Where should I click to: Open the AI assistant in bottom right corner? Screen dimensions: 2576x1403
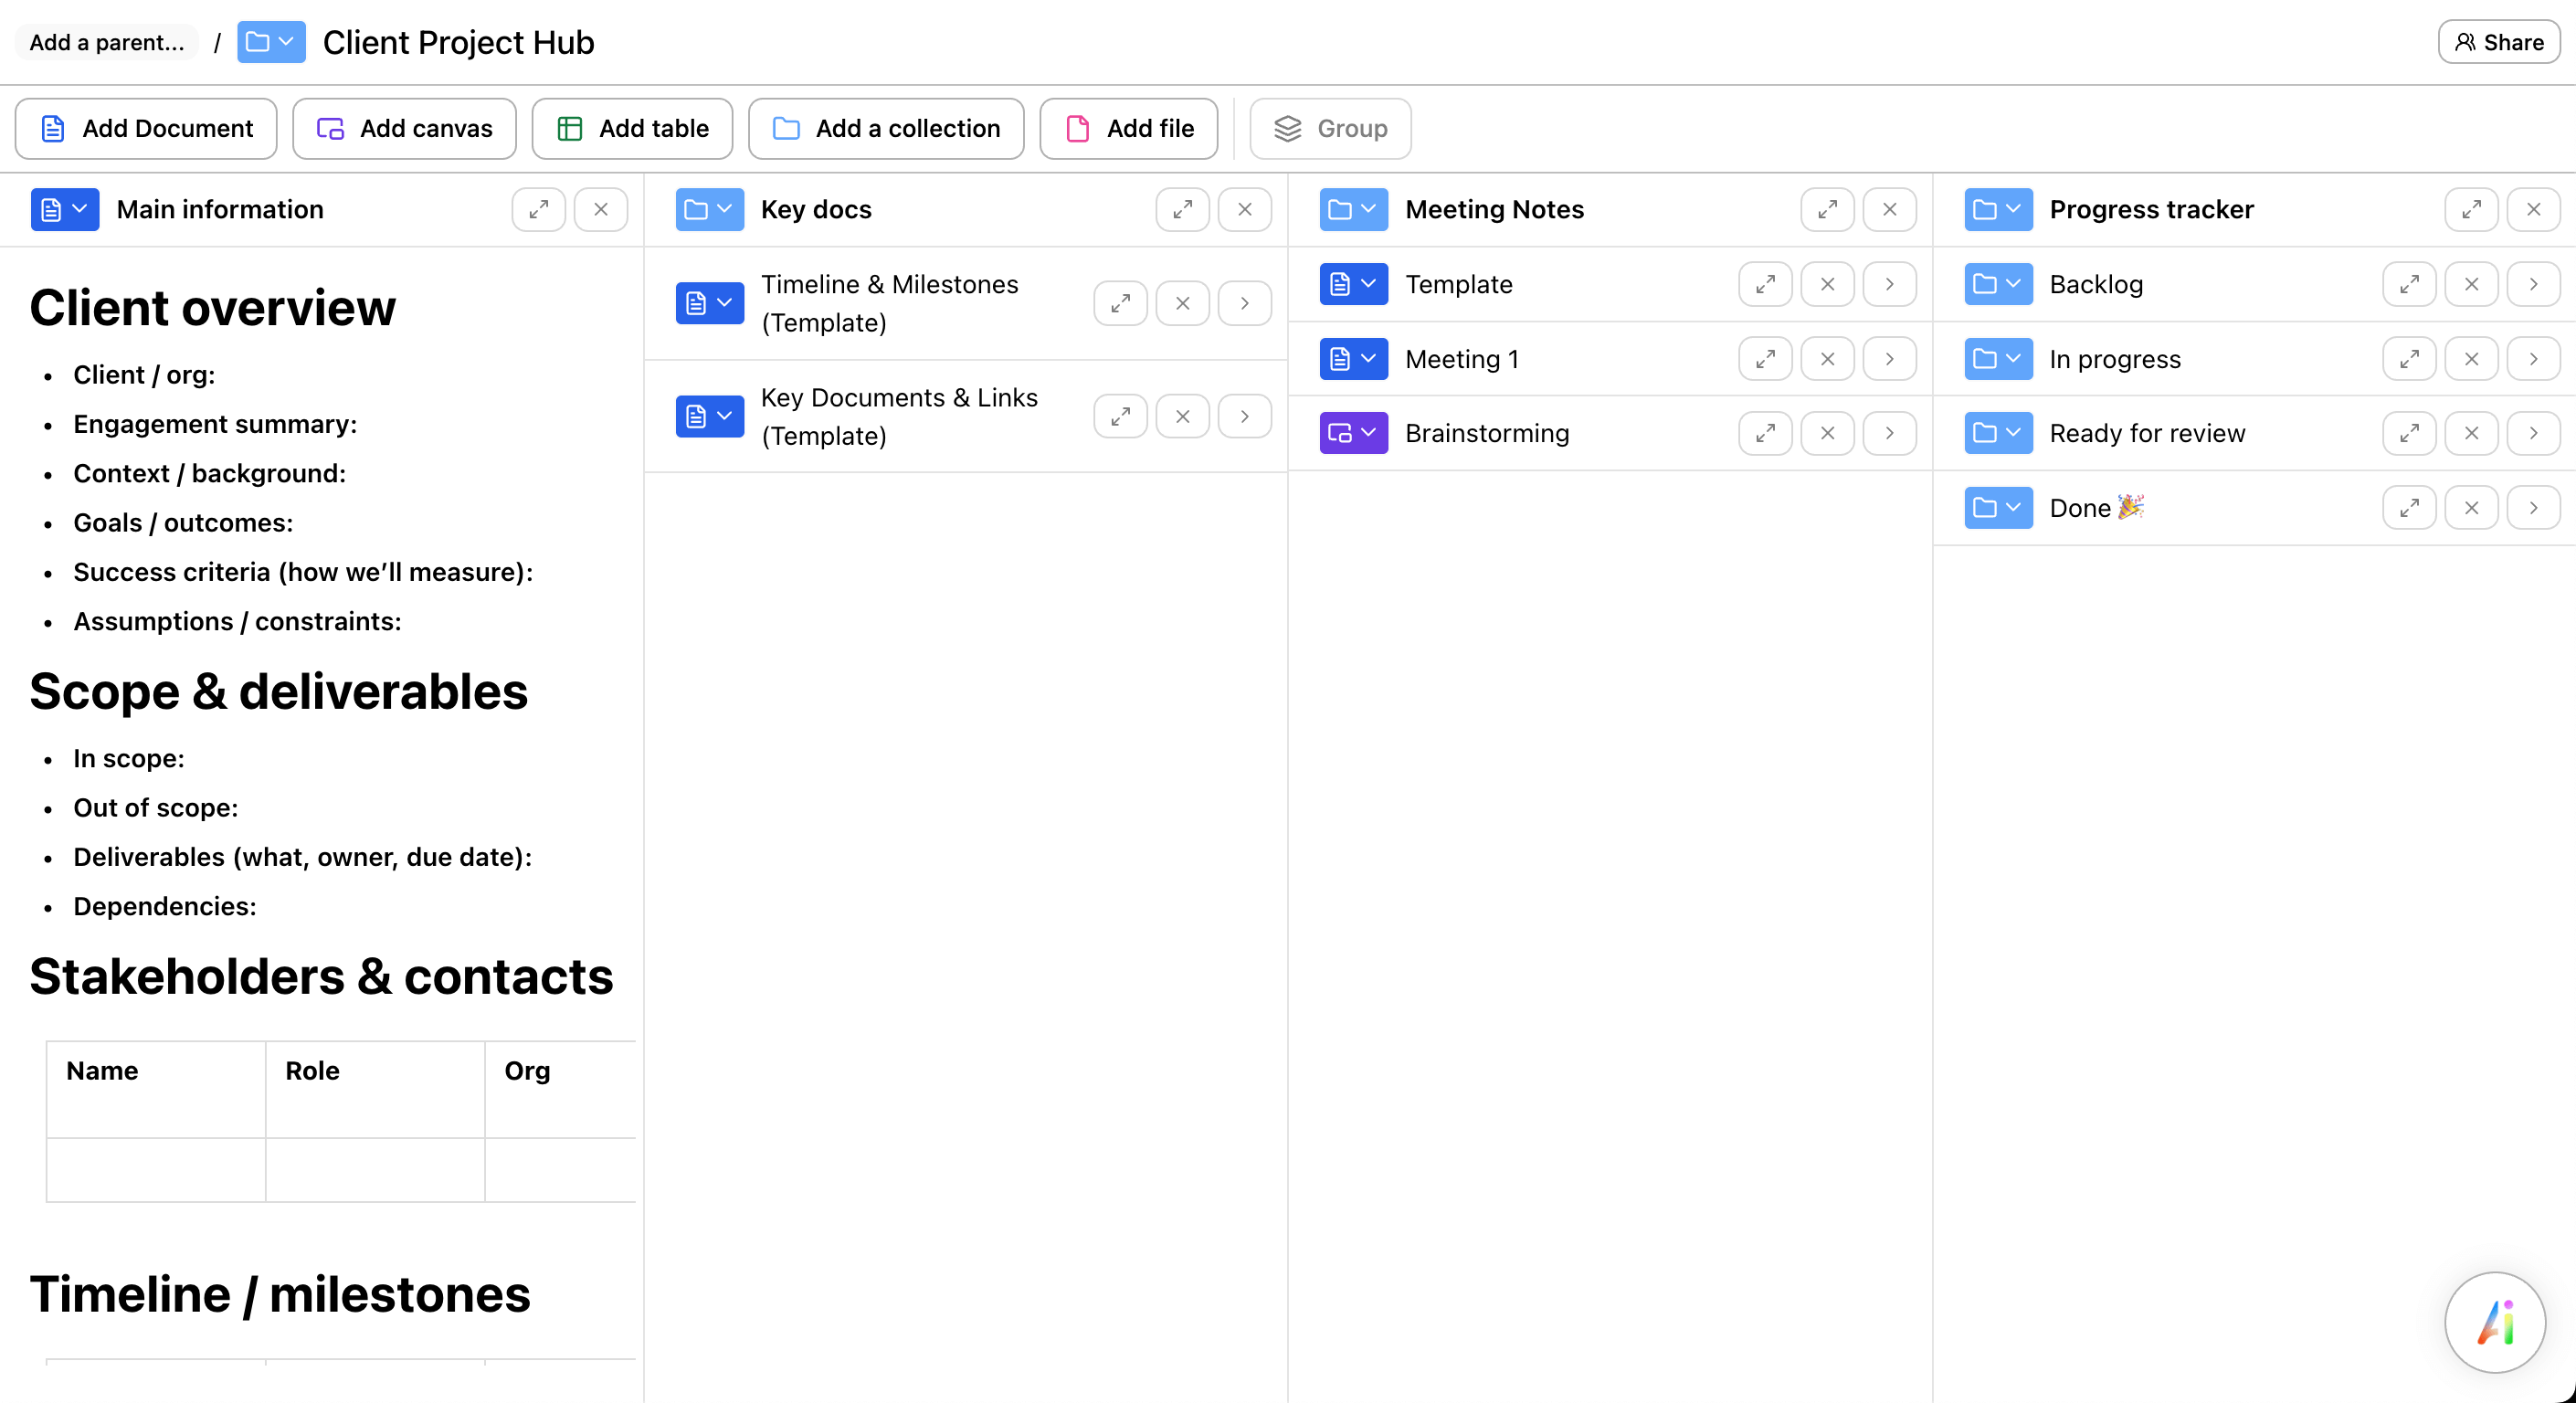(2494, 1322)
